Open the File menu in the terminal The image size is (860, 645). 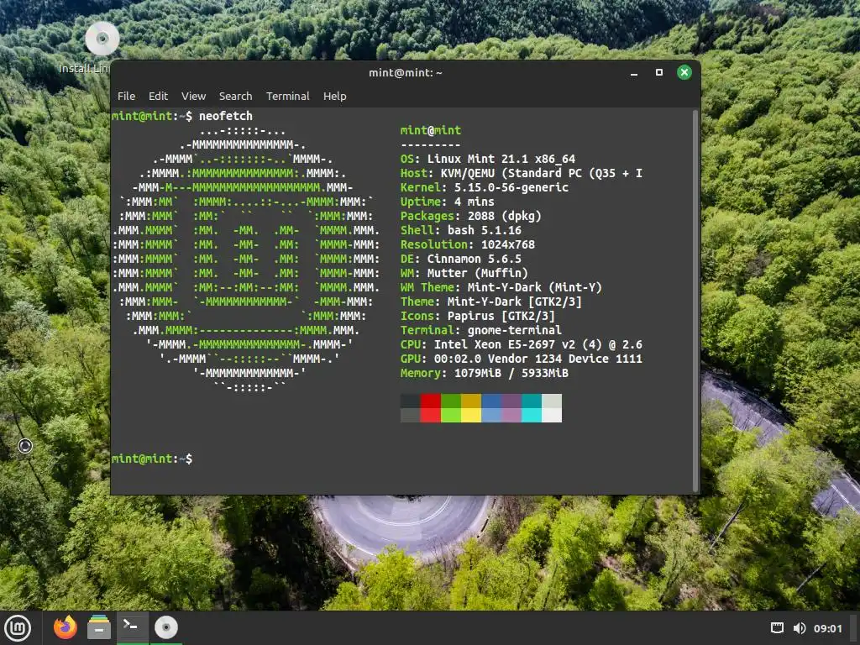point(126,96)
